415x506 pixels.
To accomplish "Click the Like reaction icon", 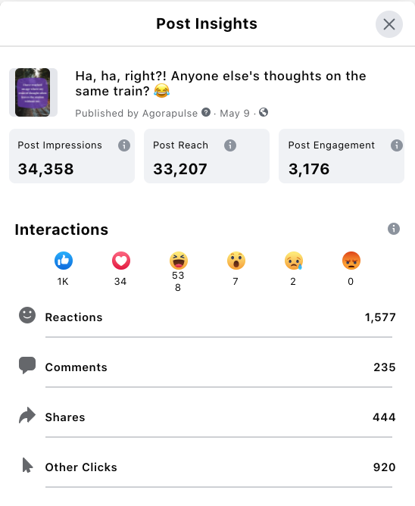I will pyautogui.click(x=64, y=261).
